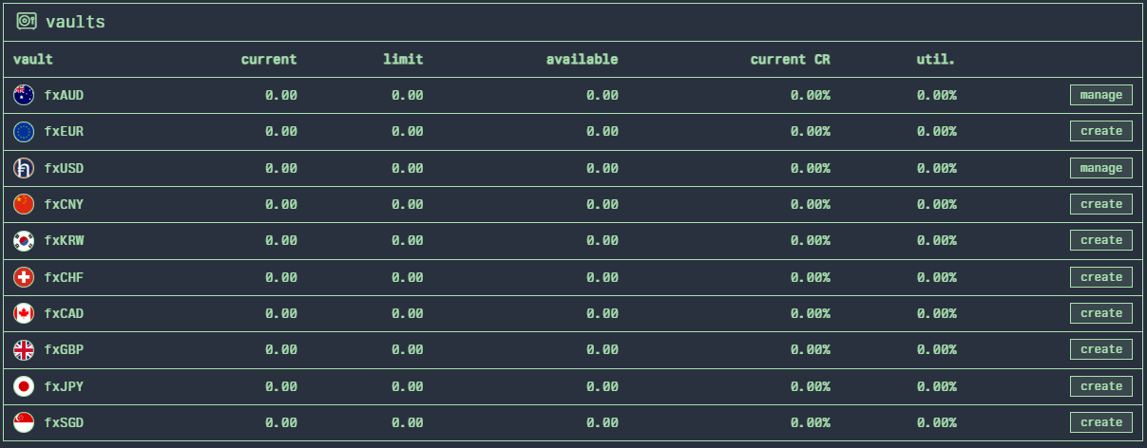This screenshot has width=1147, height=448.
Task: Click the fxUSD token icon
Action: coord(24,168)
